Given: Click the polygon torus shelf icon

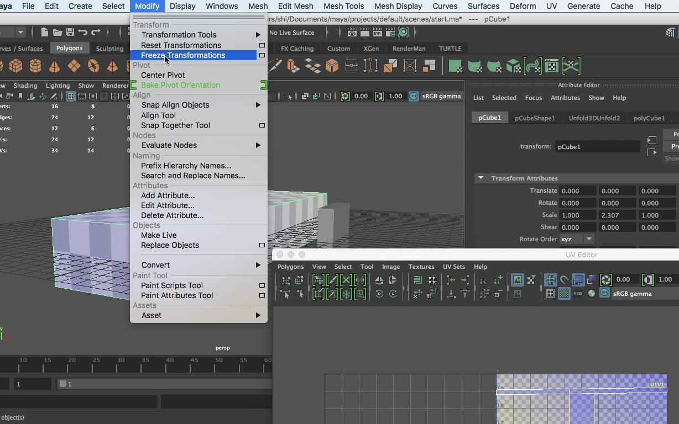Looking at the screenshot, I should coord(93,66).
